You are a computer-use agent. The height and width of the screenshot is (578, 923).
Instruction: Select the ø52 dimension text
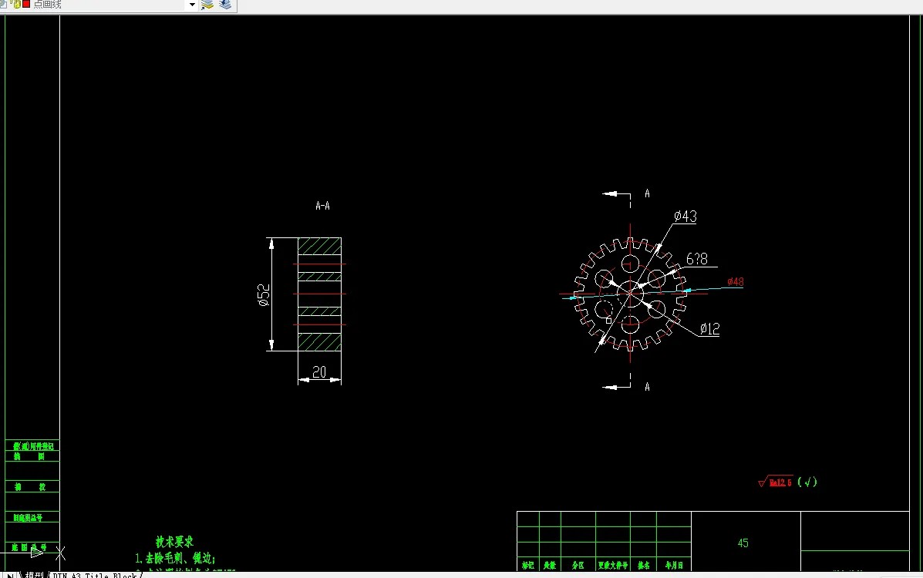(264, 295)
